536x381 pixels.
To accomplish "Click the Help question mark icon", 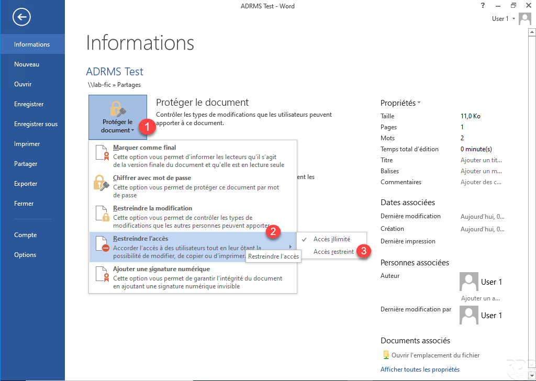I will [x=483, y=6].
